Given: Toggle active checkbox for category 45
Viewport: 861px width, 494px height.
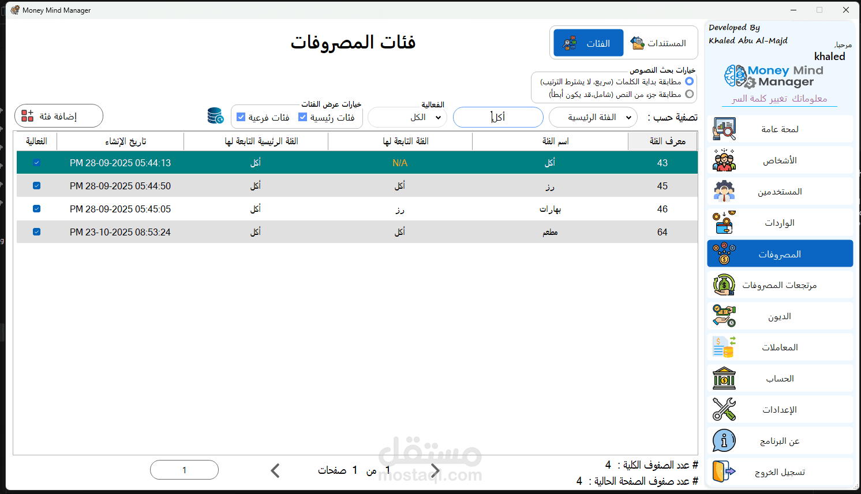Looking at the screenshot, I should [x=36, y=186].
